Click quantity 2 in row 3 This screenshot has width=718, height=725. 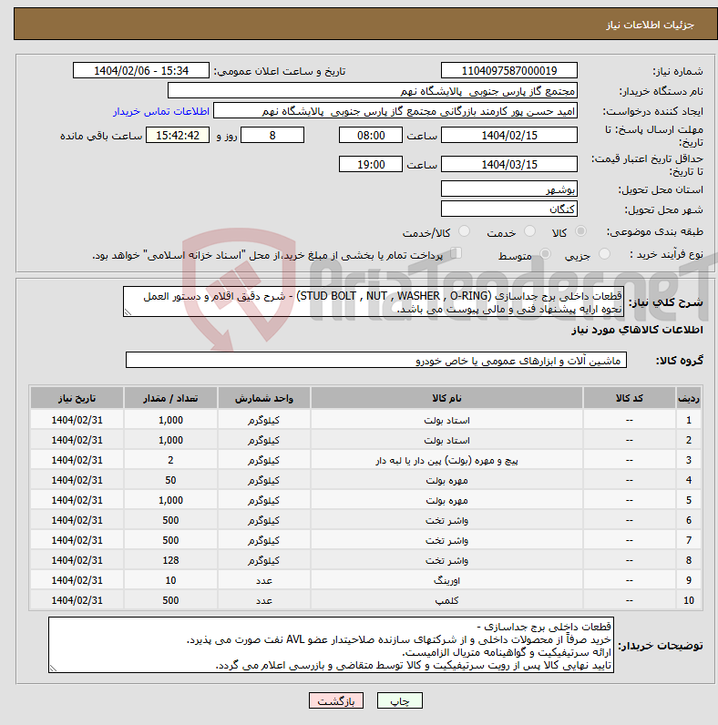[170, 460]
